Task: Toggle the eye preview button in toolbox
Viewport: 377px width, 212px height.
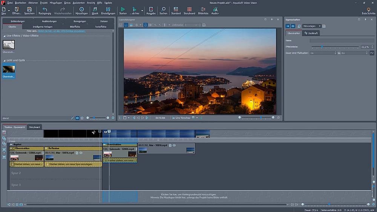Action: click(x=77, y=118)
